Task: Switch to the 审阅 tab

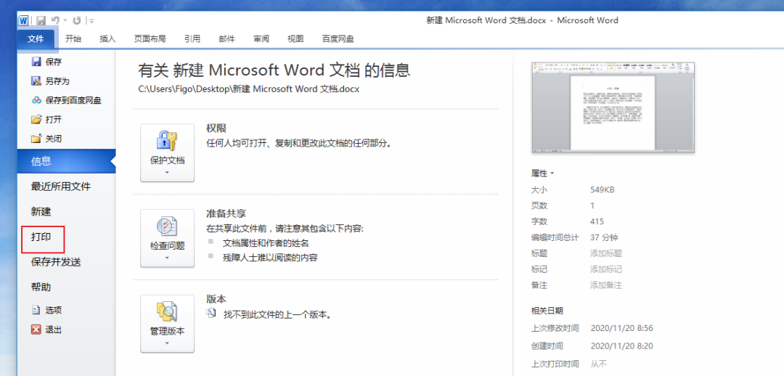Action: coord(261,38)
